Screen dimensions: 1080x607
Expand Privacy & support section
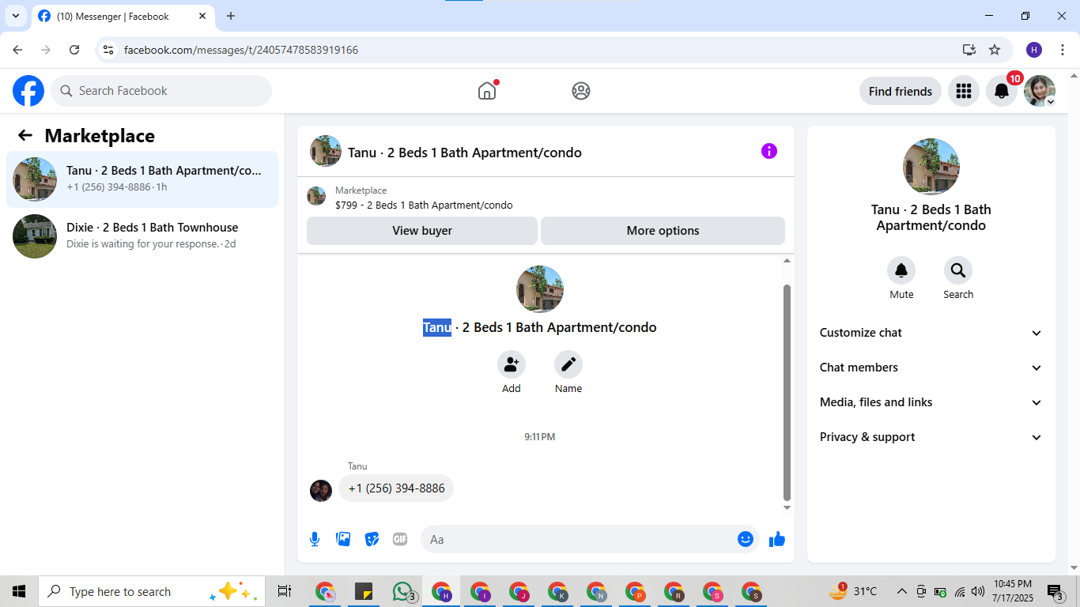click(x=931, y=437)
